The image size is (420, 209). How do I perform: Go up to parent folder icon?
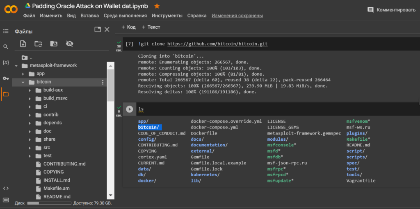(24, 57)
